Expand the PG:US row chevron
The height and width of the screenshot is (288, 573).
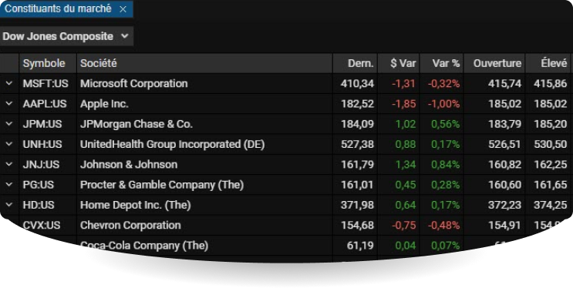9,185
